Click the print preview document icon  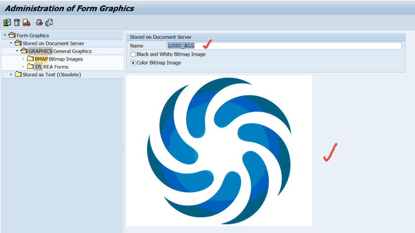click(49, 23)
